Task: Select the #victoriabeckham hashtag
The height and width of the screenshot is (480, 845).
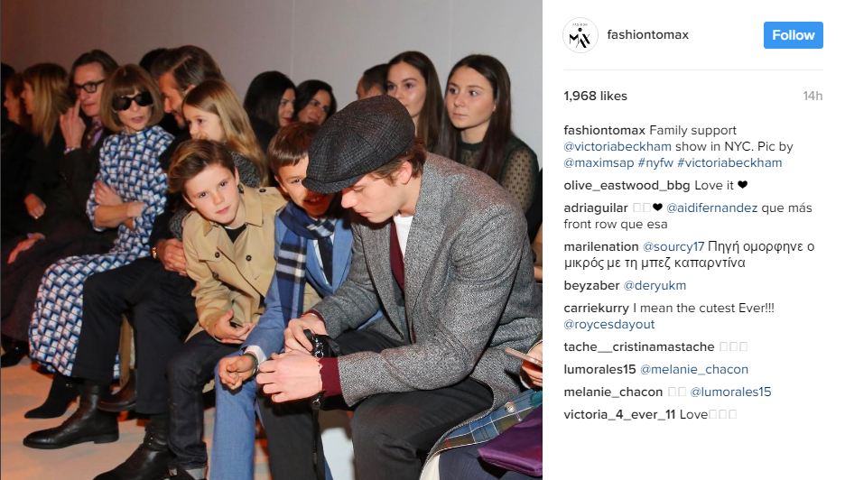Action: (x=729, y=162)
